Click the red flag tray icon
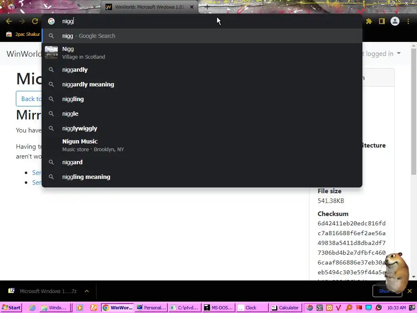Screen dimensions: 417x313 [x=359, y=308]
